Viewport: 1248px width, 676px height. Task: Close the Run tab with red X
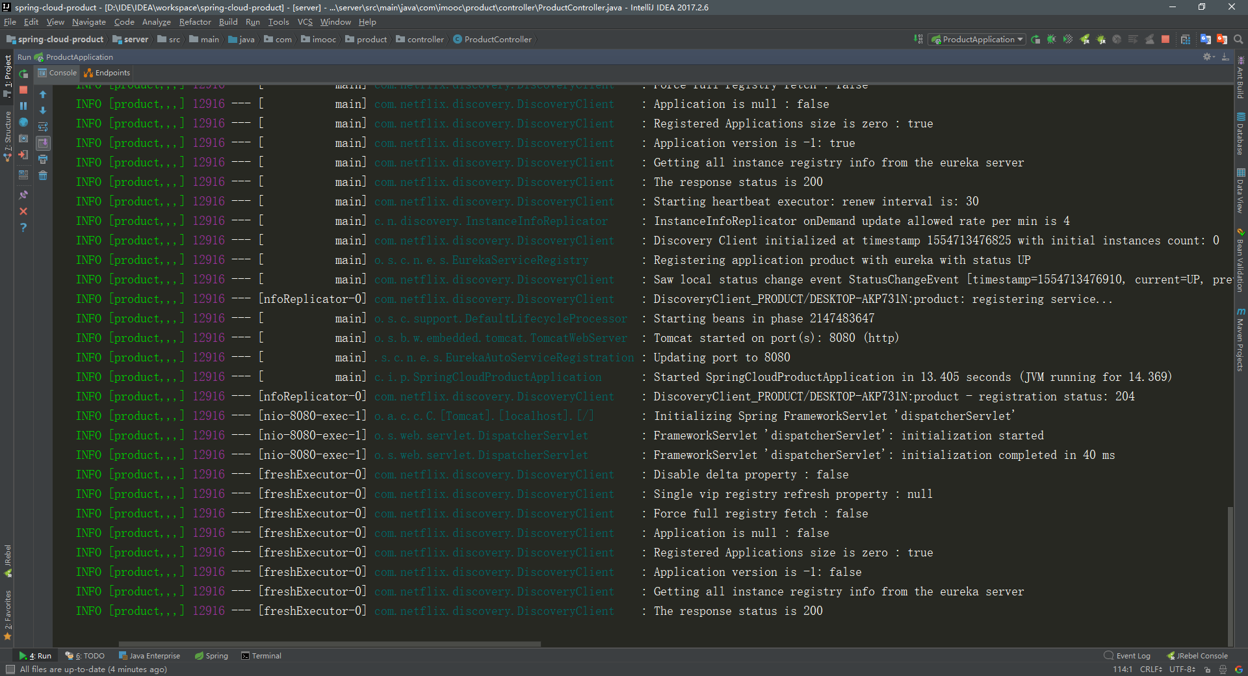[x=23, y=211]
